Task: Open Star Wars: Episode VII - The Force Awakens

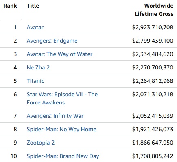Action: tap(62, 98)
